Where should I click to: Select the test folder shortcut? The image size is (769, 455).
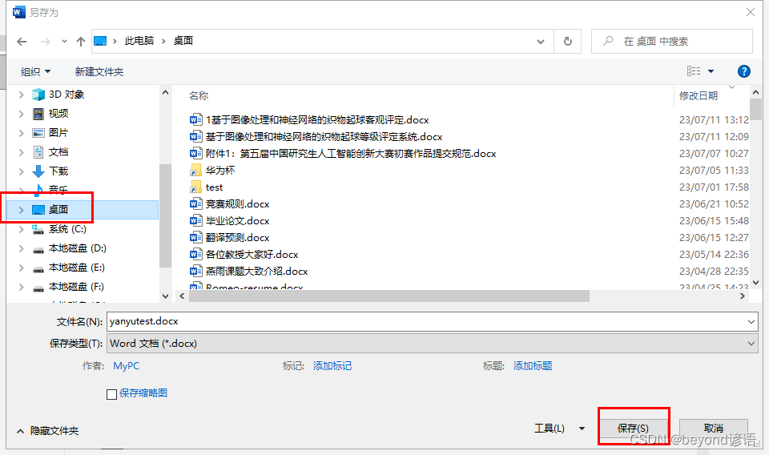pyautogui.click(x=215, y=187)
